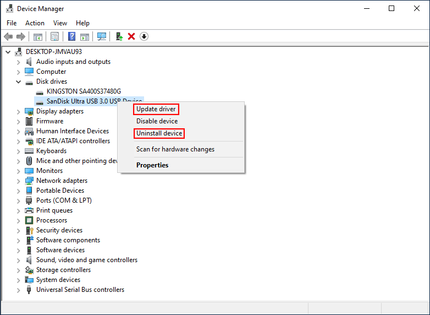Click the Print queues printer icon
This screenshot has height=315, width=430.
coord(29,210)
